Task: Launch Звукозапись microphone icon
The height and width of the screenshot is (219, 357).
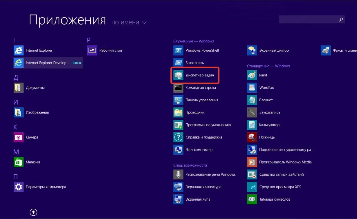Action: [x=252, y=112]
